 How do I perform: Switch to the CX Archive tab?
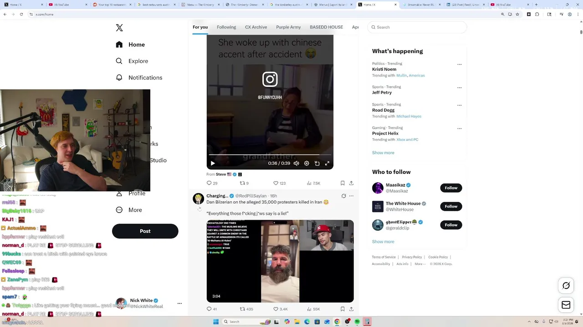click(256, 27)
